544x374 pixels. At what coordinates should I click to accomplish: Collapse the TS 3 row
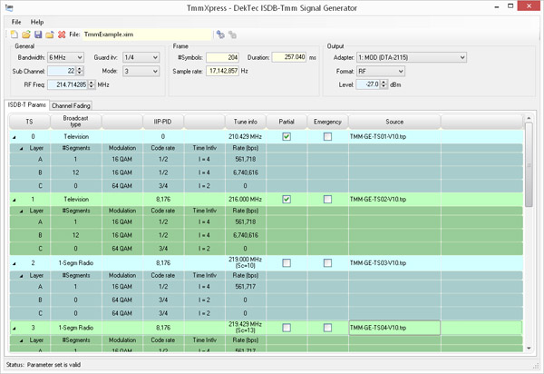(x=15, y=329)
